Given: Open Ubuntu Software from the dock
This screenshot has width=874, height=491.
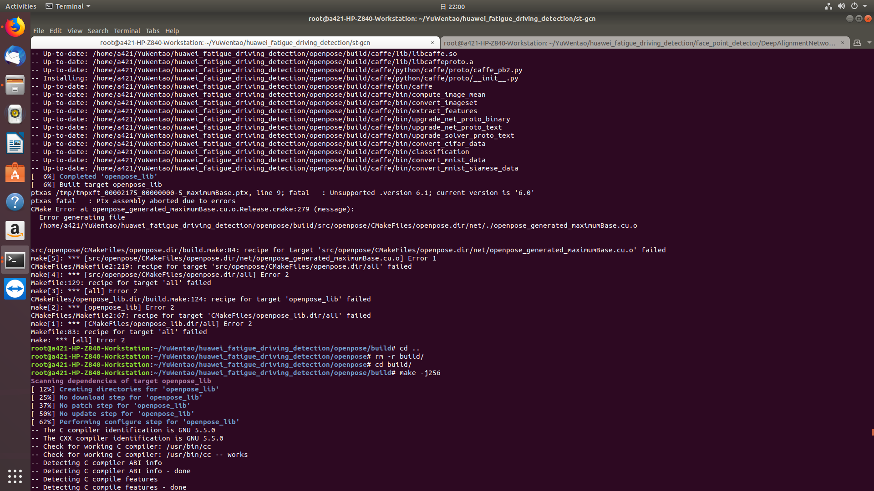Looking at the screenshot, I should pyautogui.click(x=15, y=173).
